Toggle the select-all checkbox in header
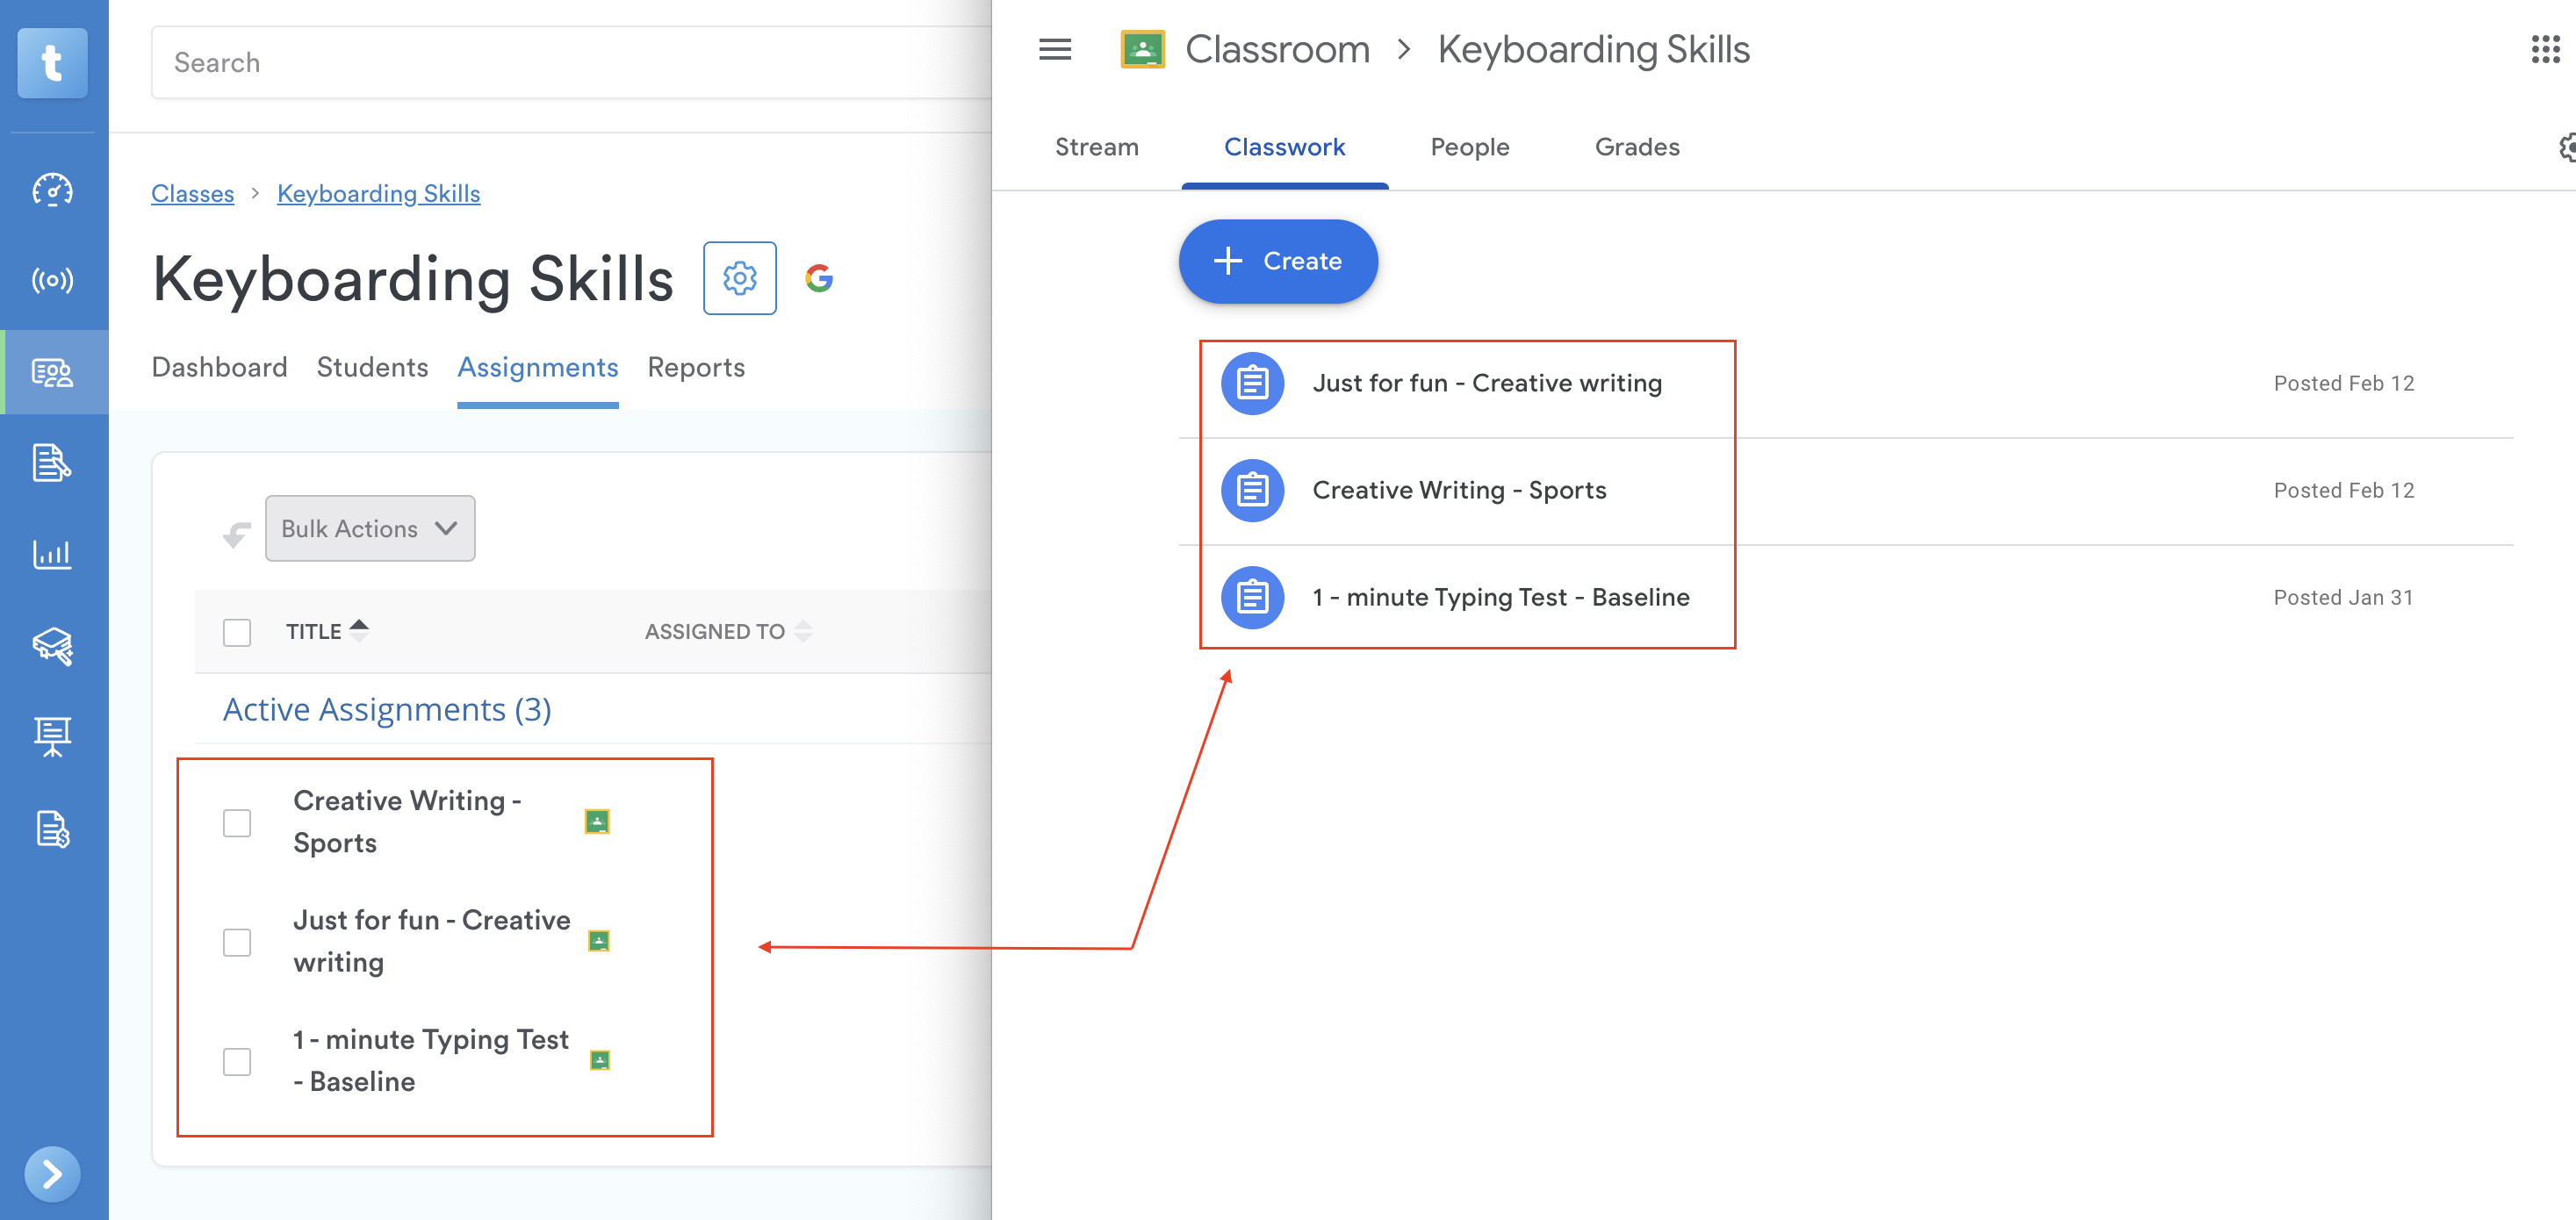The width and height of the screenshot is (2576, 1220). tap(237, 632)
